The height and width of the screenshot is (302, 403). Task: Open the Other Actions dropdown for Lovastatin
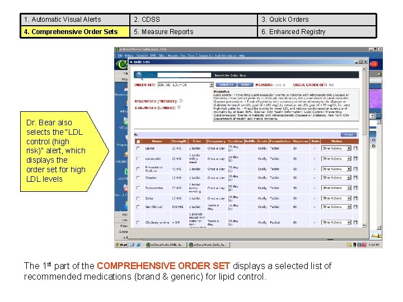[349, 158]
